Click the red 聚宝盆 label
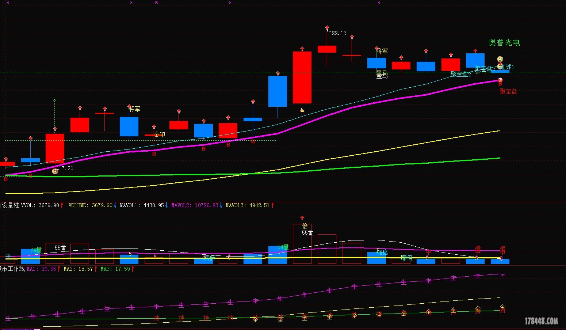The width and height of the screenshot is (566, 330). (x=508, y=91)
